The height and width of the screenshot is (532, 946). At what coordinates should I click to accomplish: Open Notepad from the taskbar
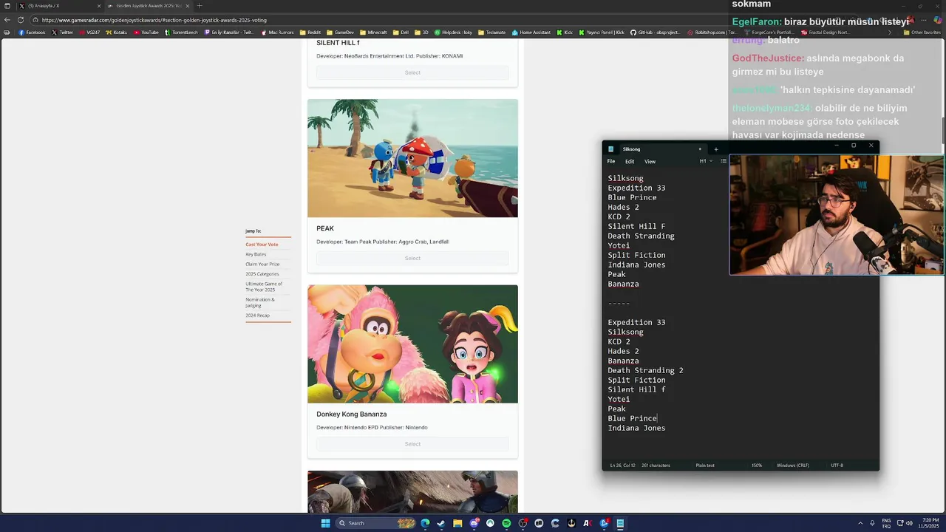620,523
